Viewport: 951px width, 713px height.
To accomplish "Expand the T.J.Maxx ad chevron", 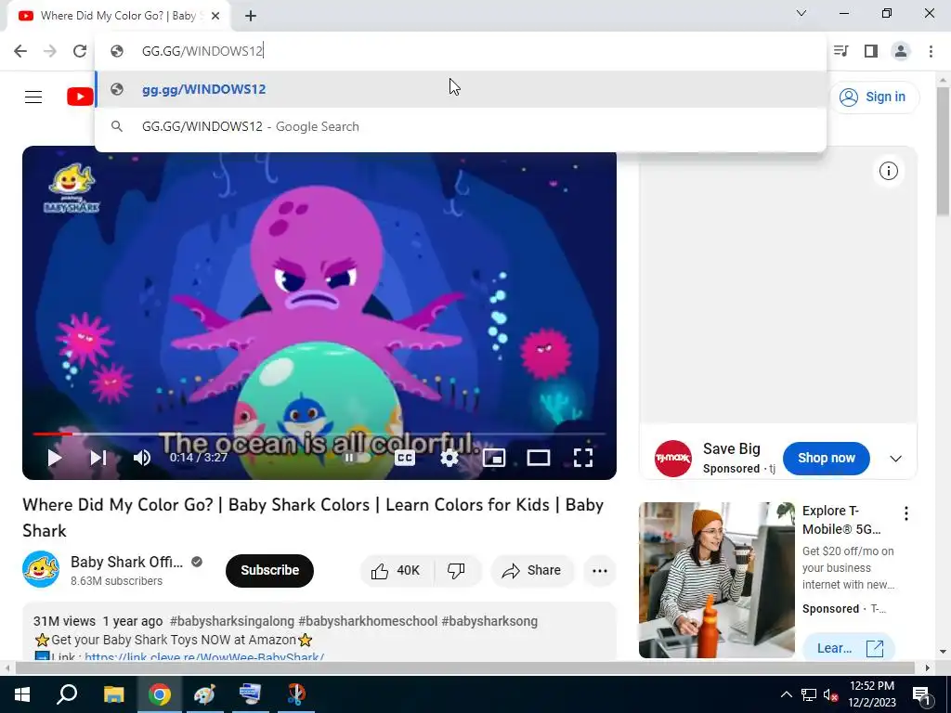I will [895, 459].
